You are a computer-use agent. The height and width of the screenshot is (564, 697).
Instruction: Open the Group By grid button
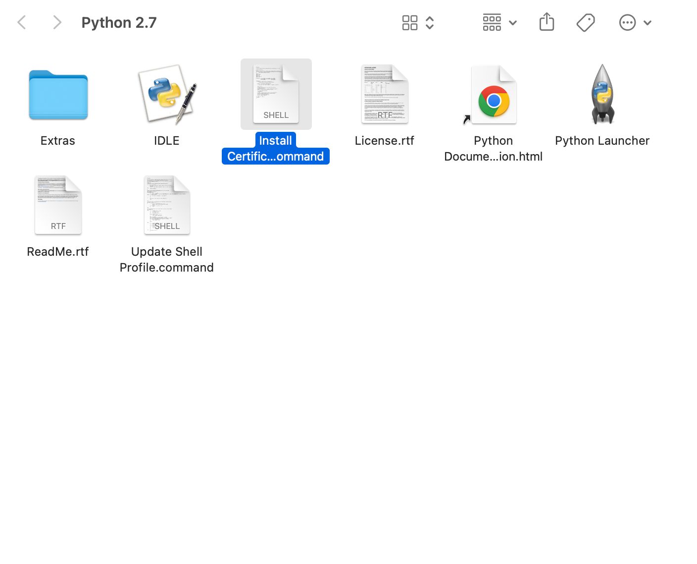492,23
